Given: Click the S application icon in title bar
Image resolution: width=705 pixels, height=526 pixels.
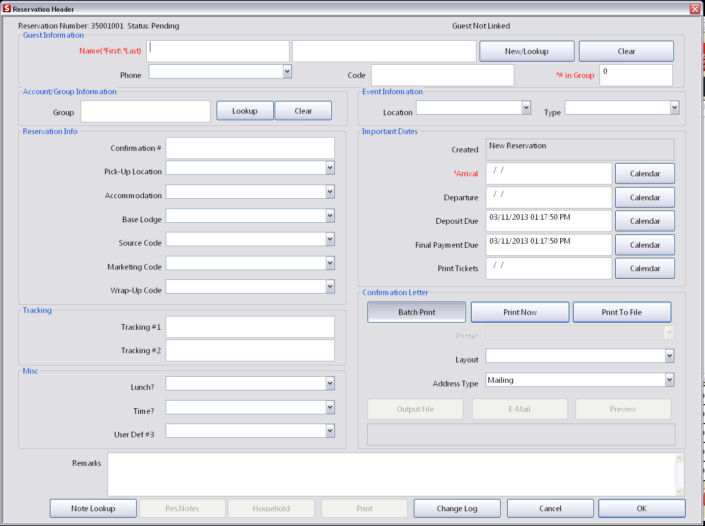Looking at the screenshot, I should (x=7, y=8).
